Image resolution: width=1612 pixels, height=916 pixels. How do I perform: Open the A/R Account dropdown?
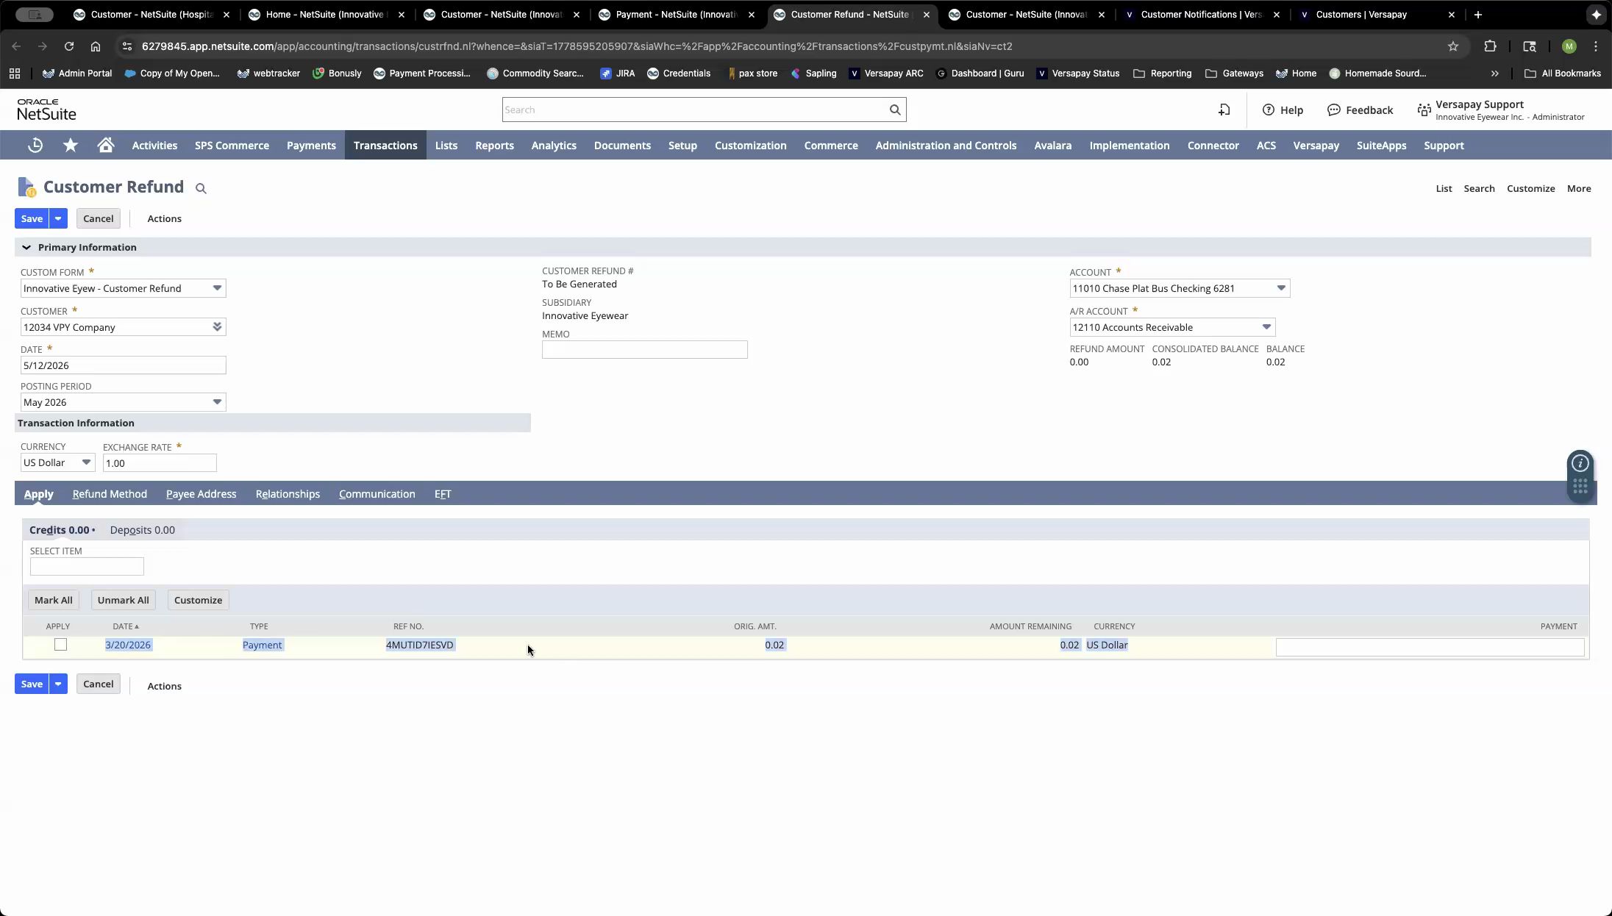[x=1266, y=327]
